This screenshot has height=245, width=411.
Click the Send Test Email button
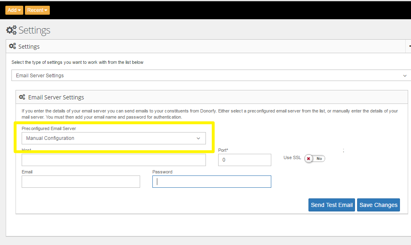[x=331, y=205]
